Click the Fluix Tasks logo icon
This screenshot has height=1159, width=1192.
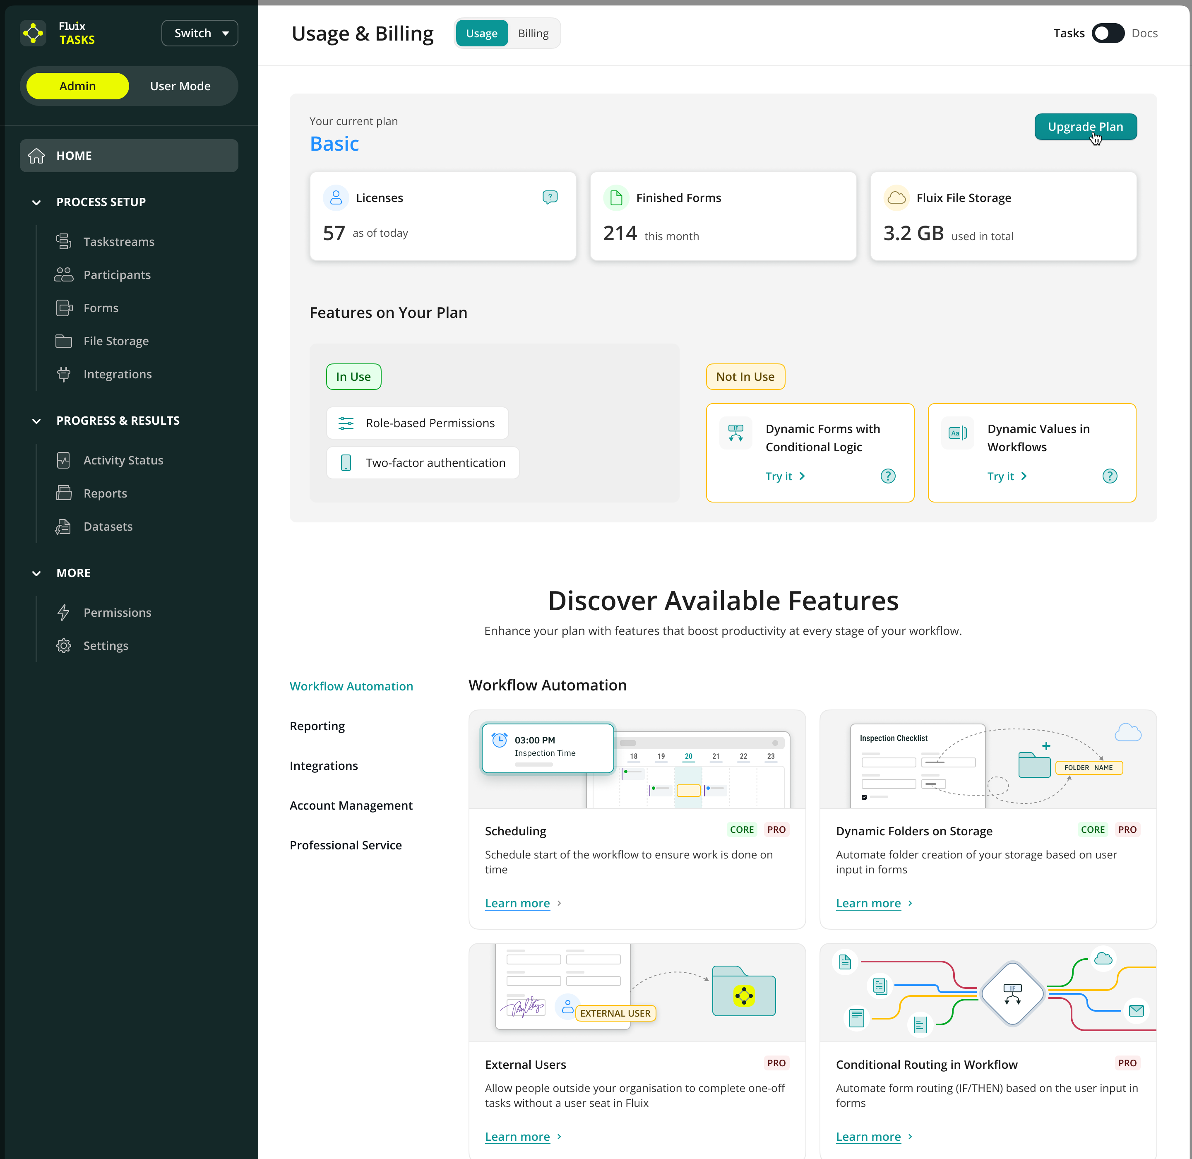click(33, 33)
